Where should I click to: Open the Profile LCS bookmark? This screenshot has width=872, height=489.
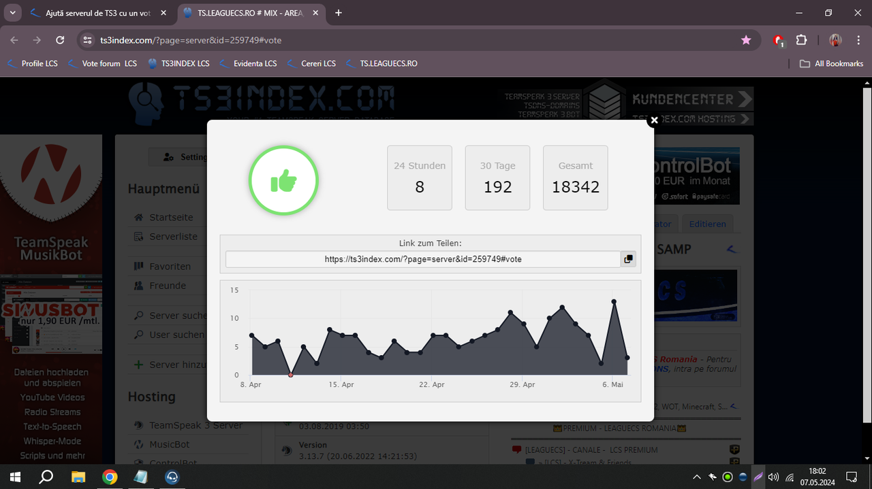coord(33,63)
